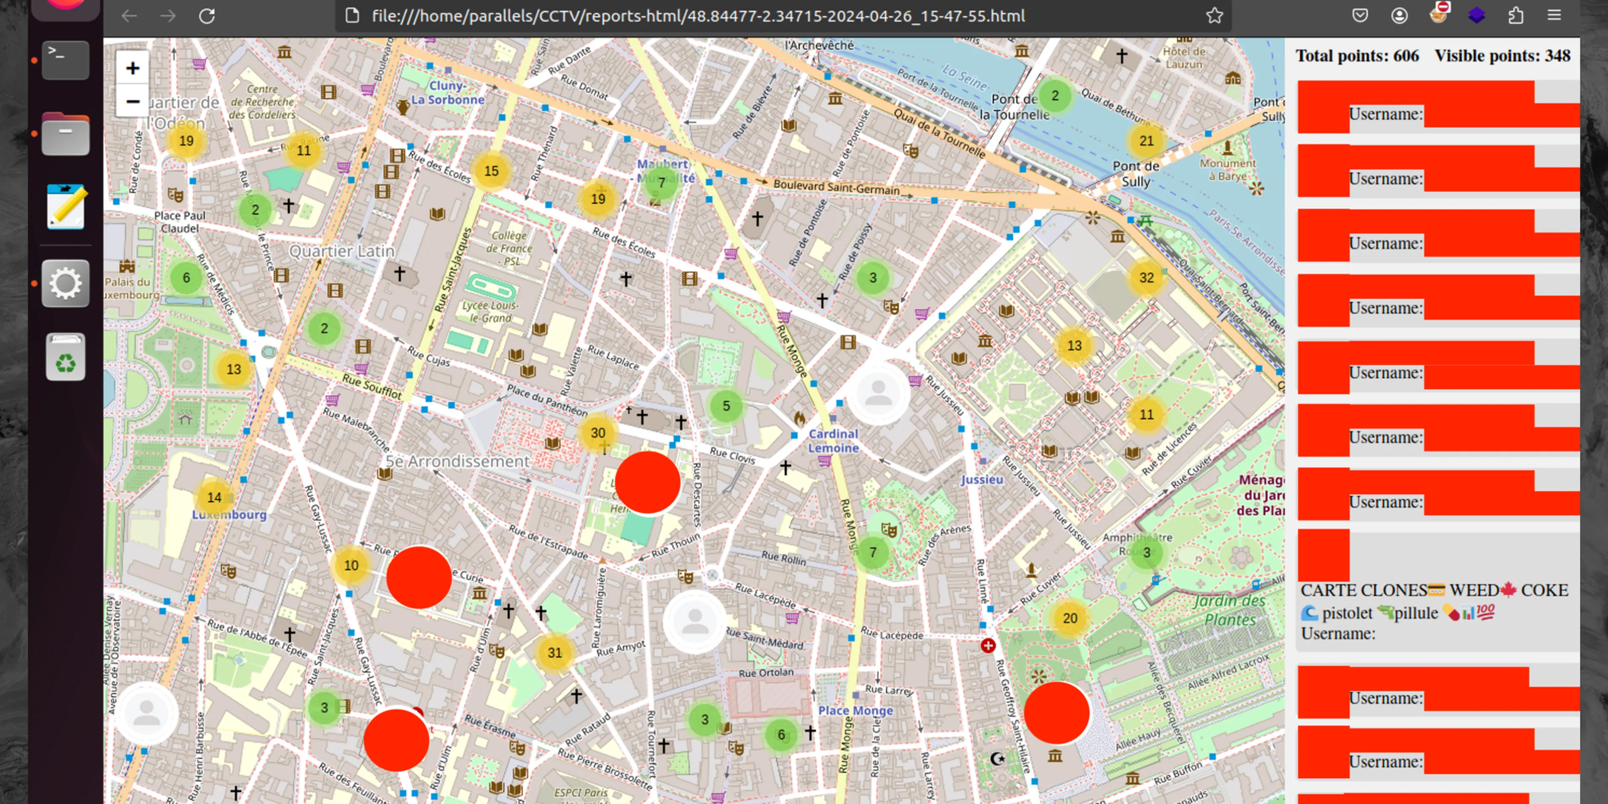Image resolution: width=1608 pixels, height=804 pixels.
Task: Open the Pocket save icon
Action: pos(1360,15)
